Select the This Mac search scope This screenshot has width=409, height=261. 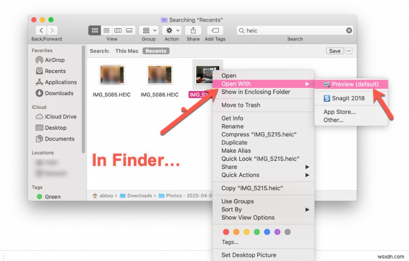pyautogui.click(x=127, y=51)
